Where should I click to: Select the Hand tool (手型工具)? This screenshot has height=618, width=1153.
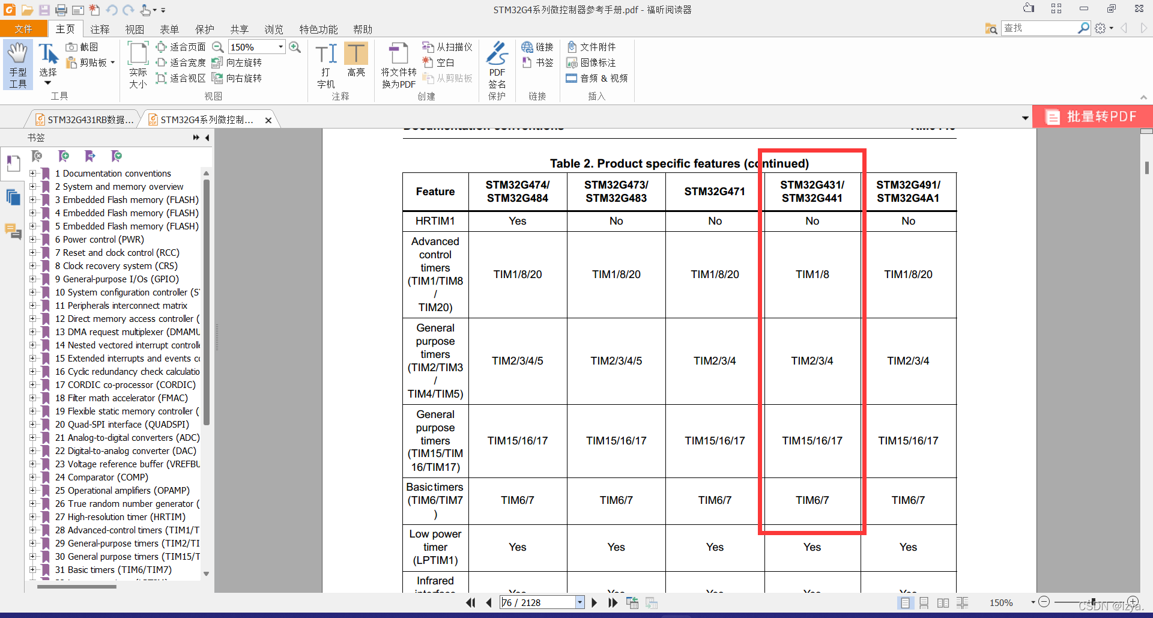point(18,65)
